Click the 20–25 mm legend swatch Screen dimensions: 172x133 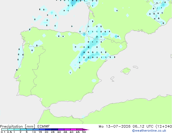click(49, 129)
